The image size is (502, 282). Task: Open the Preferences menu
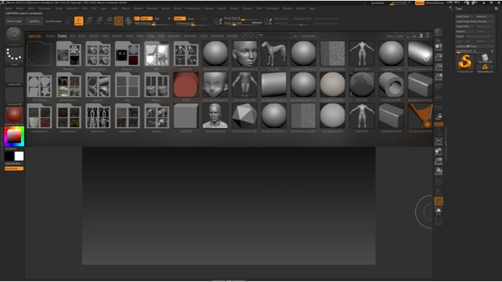point(192,8)
